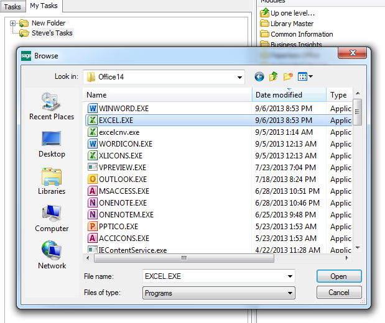Click the Up One Level folder icon
The width and height of the screenshot is (385, 323).
pyautogui.click(x=273, y=76)
